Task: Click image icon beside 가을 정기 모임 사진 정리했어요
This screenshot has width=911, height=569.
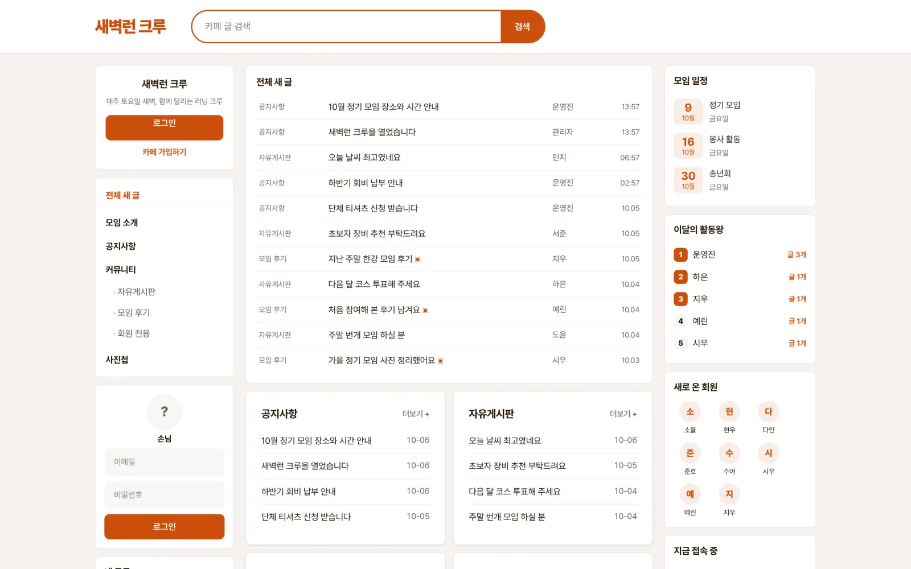Action: (441, 361)
